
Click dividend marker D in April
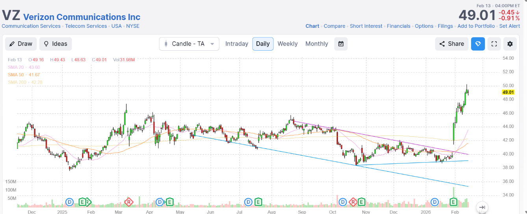coord(160,202)
